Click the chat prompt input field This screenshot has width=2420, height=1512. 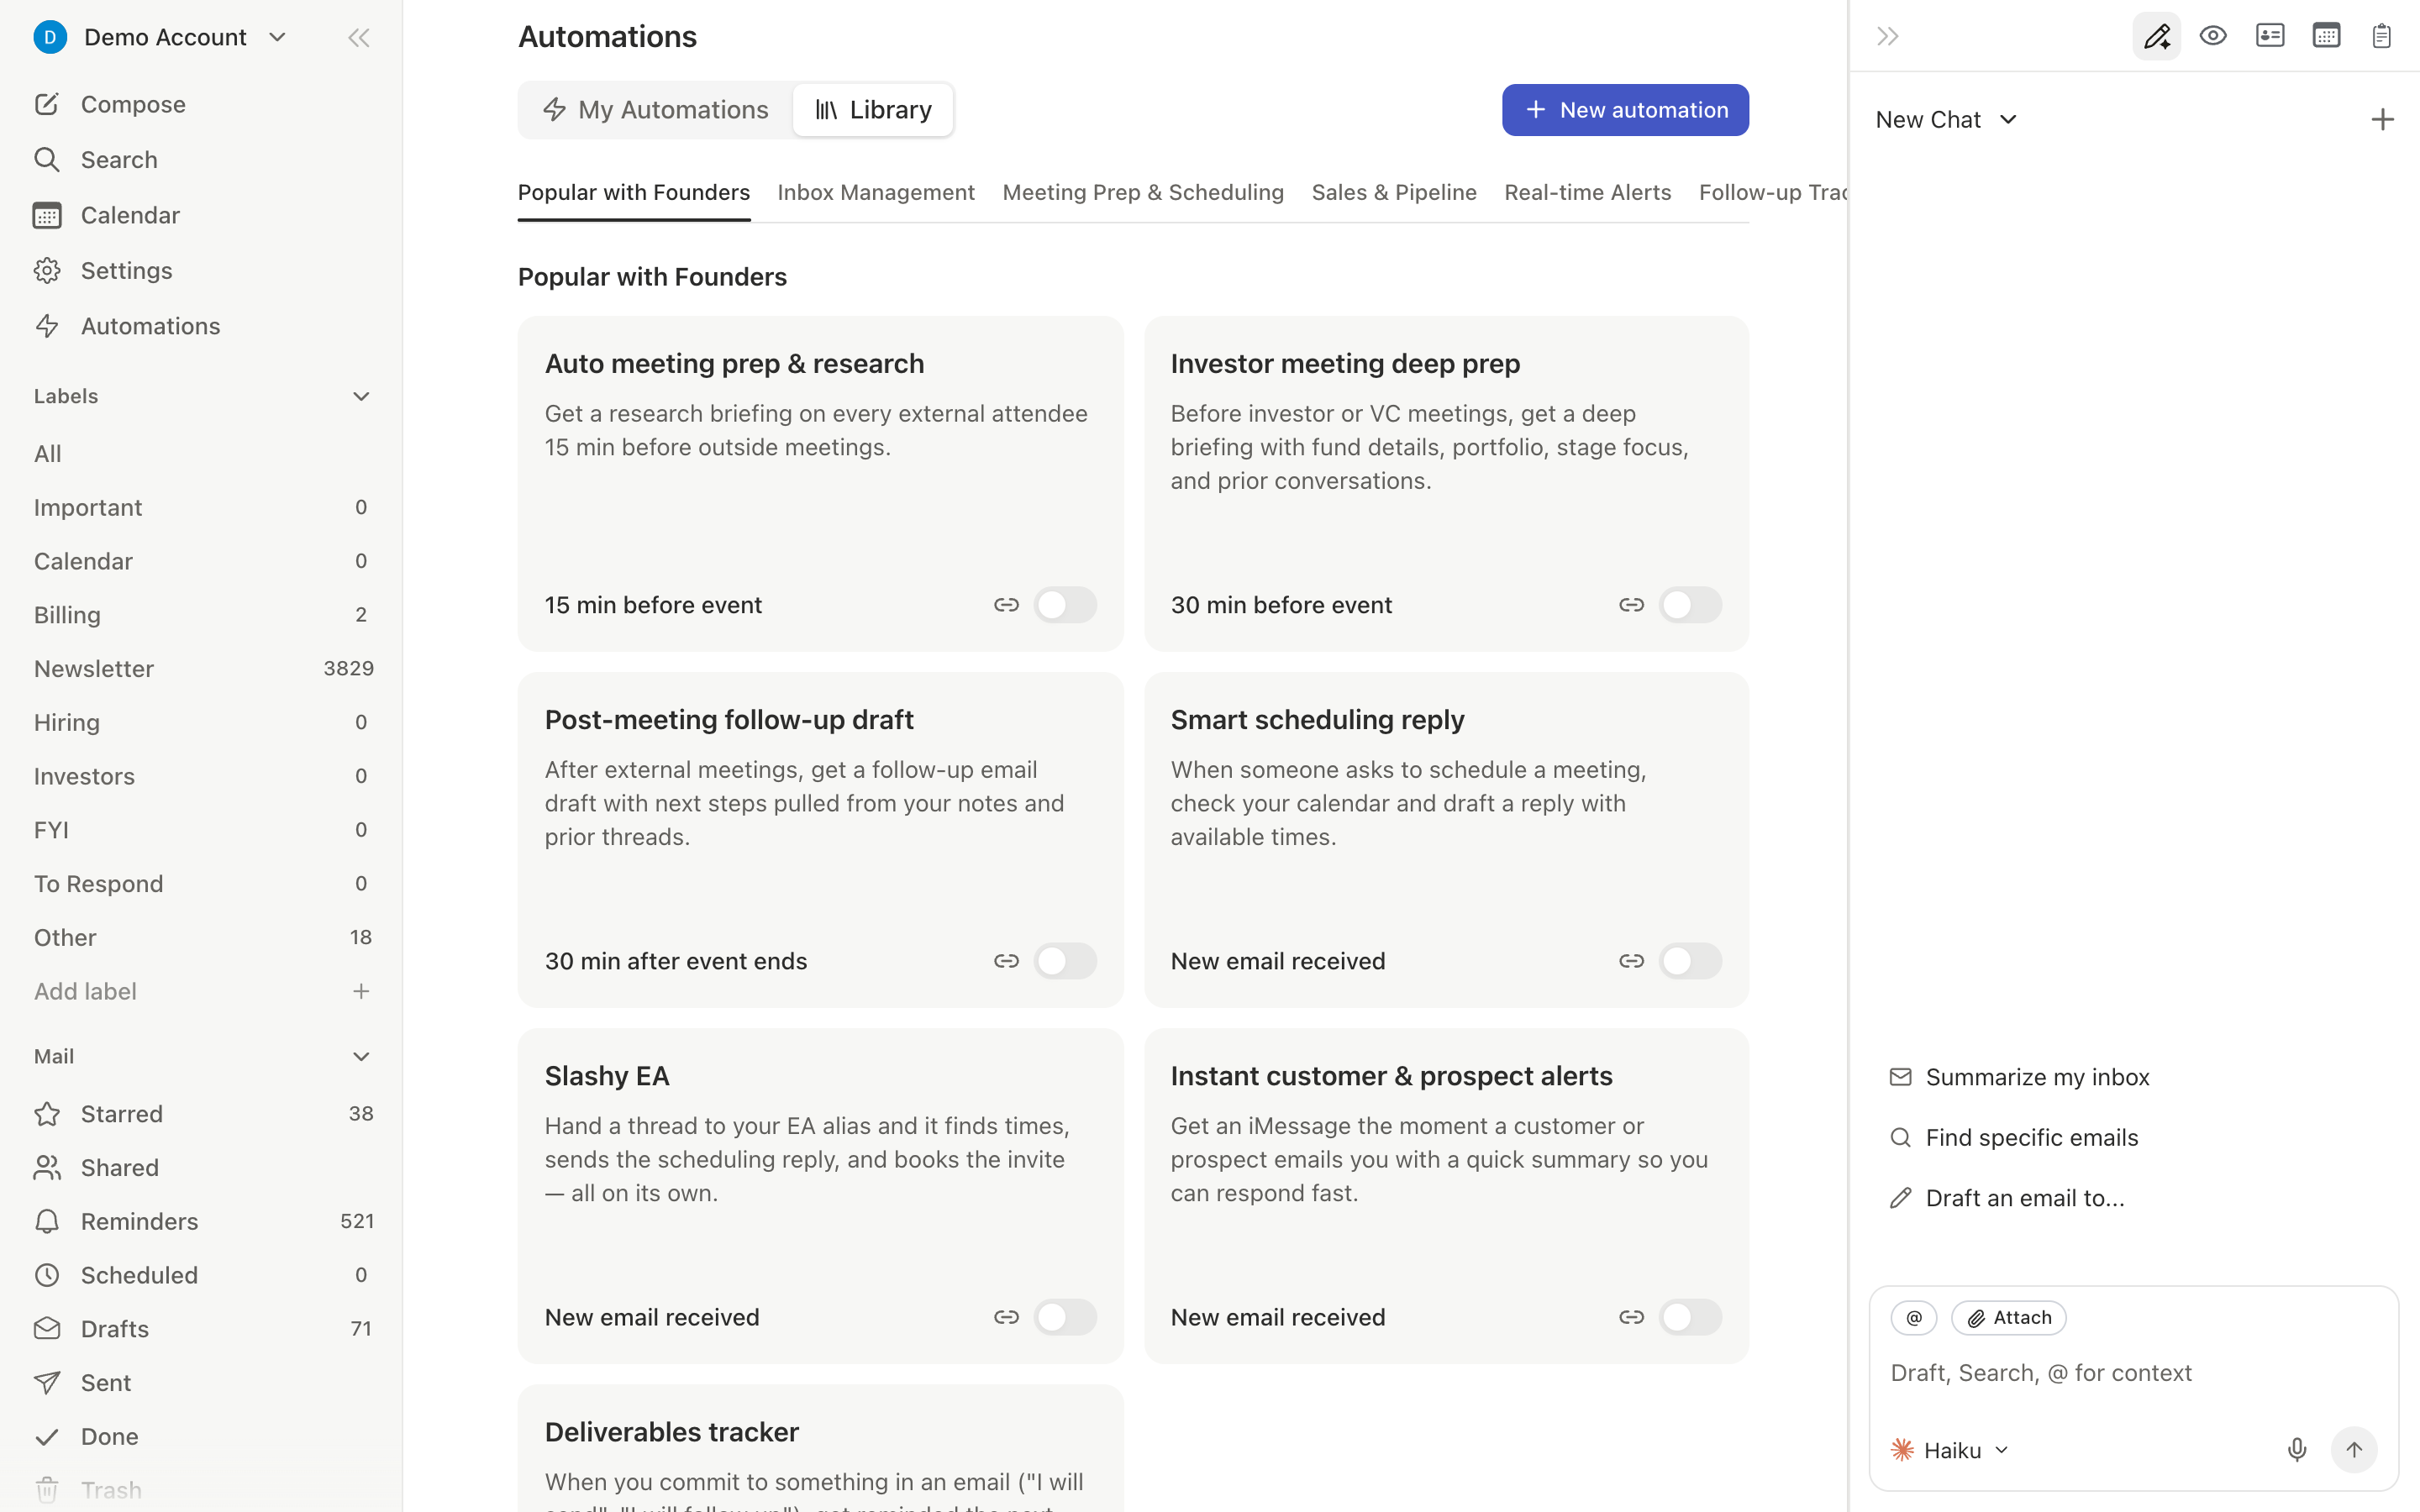click(x=2133, y=1373)
